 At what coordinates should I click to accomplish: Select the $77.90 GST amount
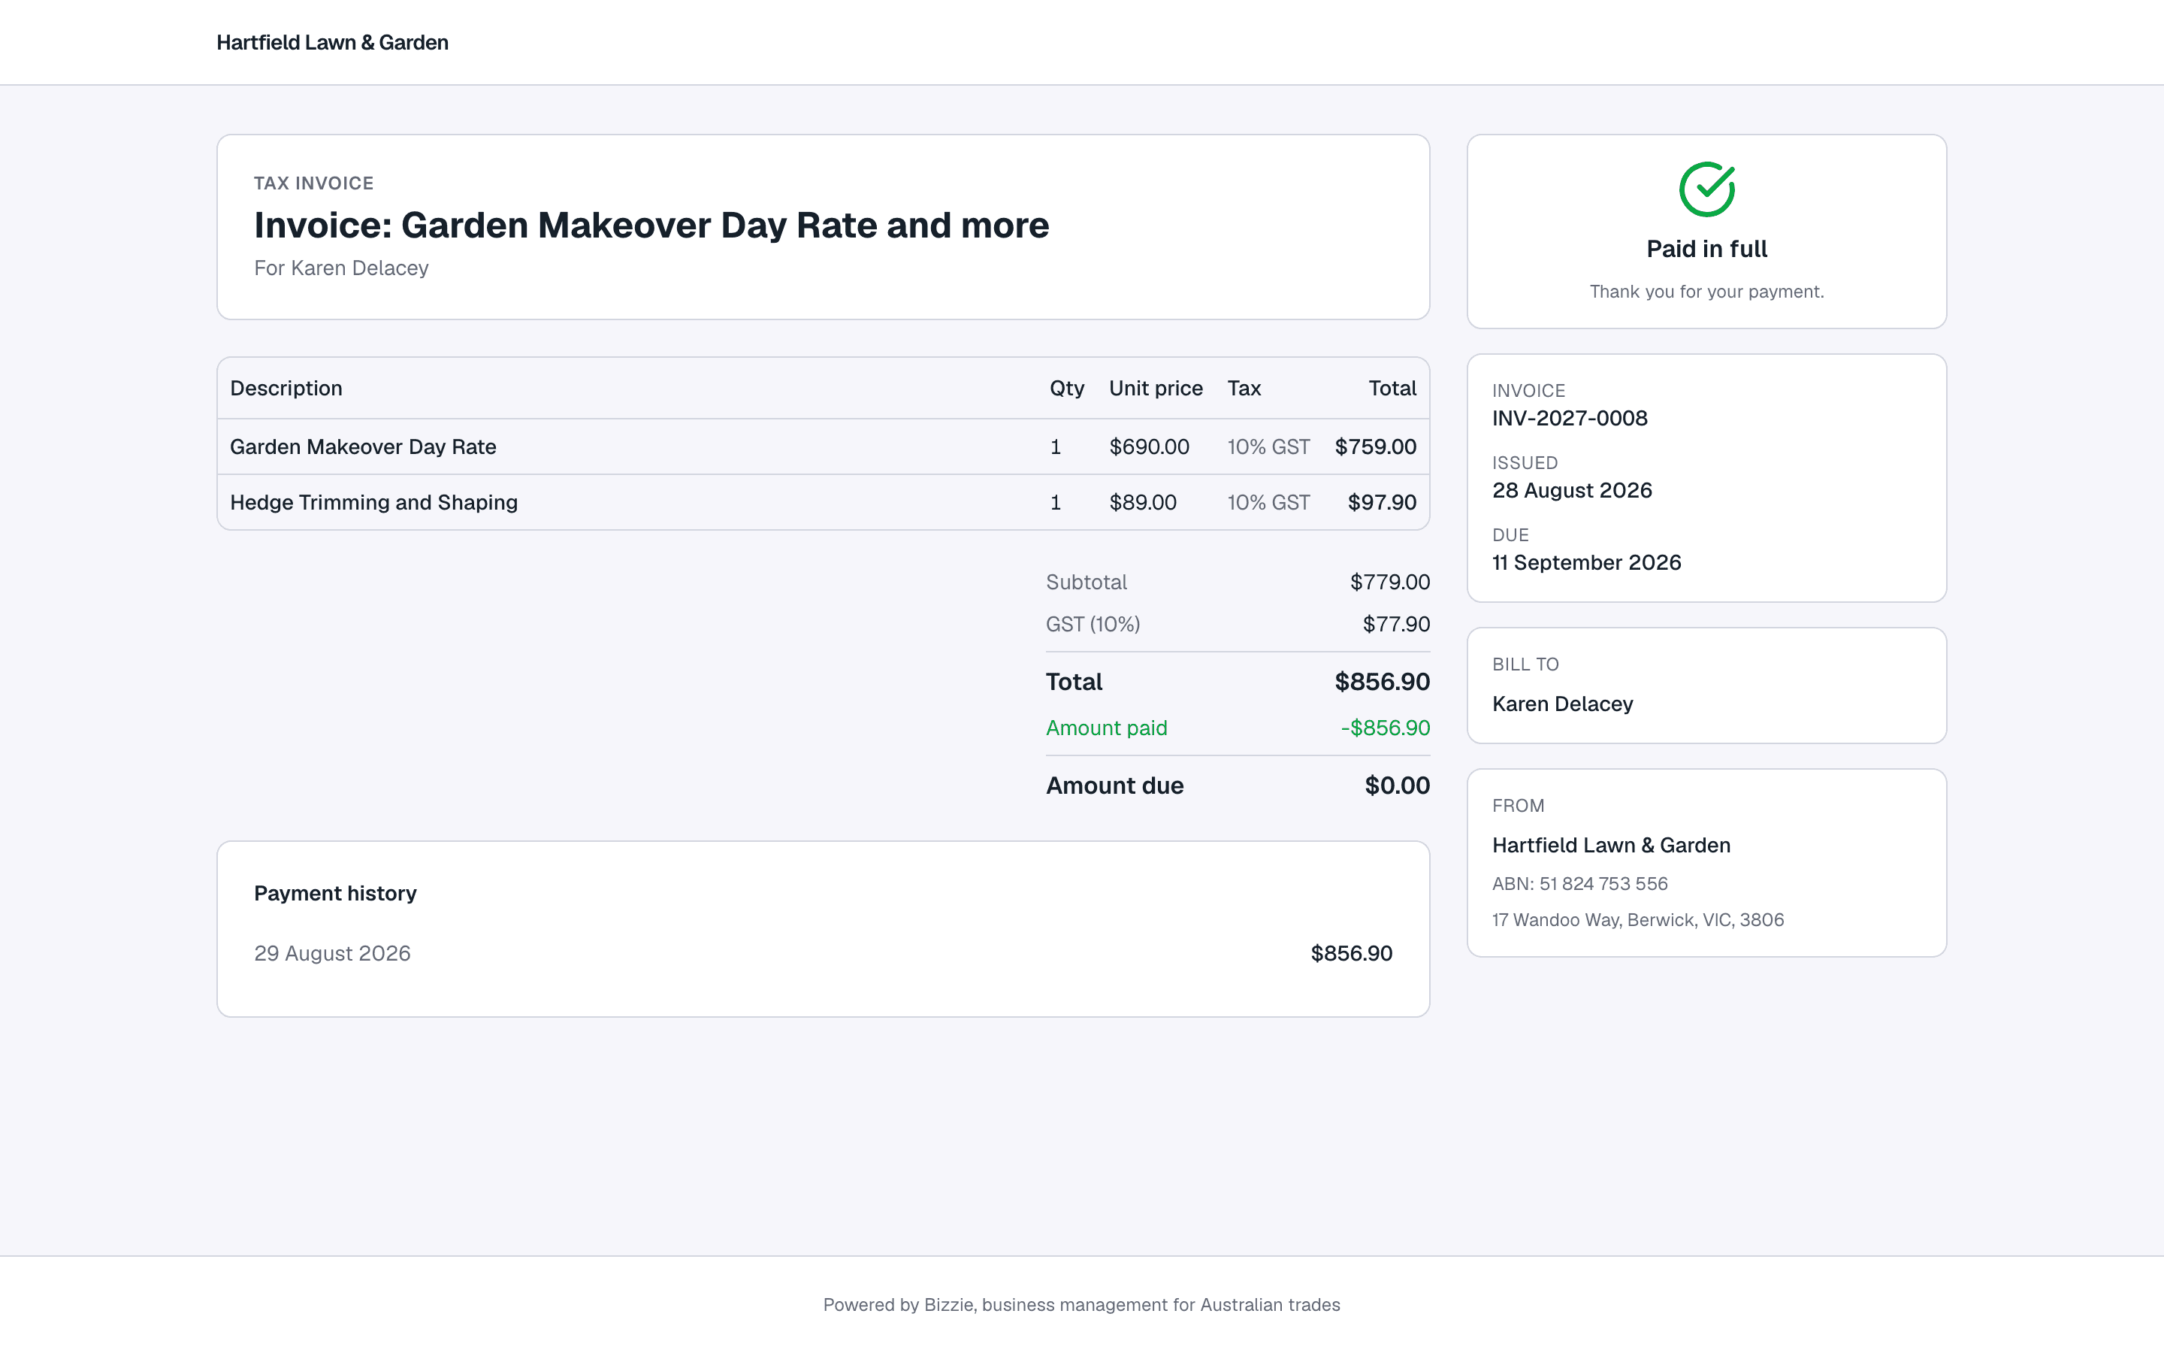pos(1396,624)
